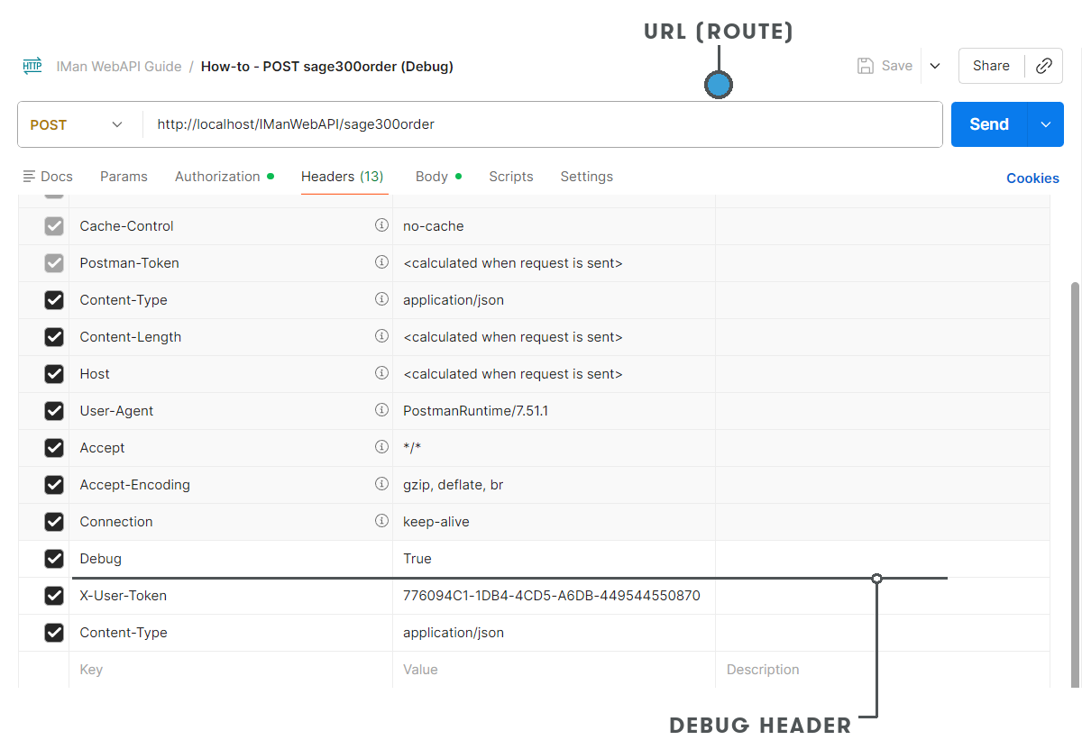Viewport: 1082px width, 740px height.
Task: Click the HTTP request type icon
Action: 32,66
